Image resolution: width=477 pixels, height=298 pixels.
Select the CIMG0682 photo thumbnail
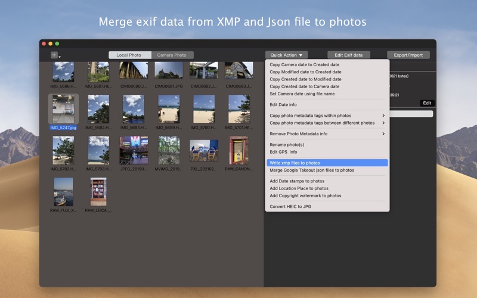click(204, 70)
